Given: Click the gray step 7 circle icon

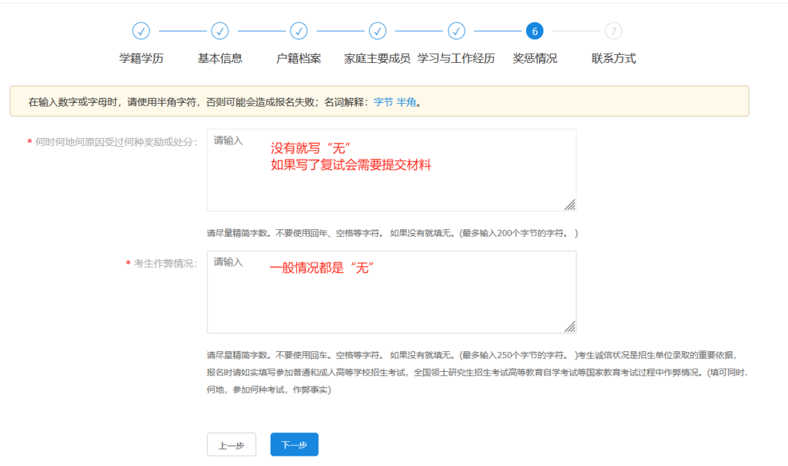Looking at the screenshot, I should click(x=614, y=31).
